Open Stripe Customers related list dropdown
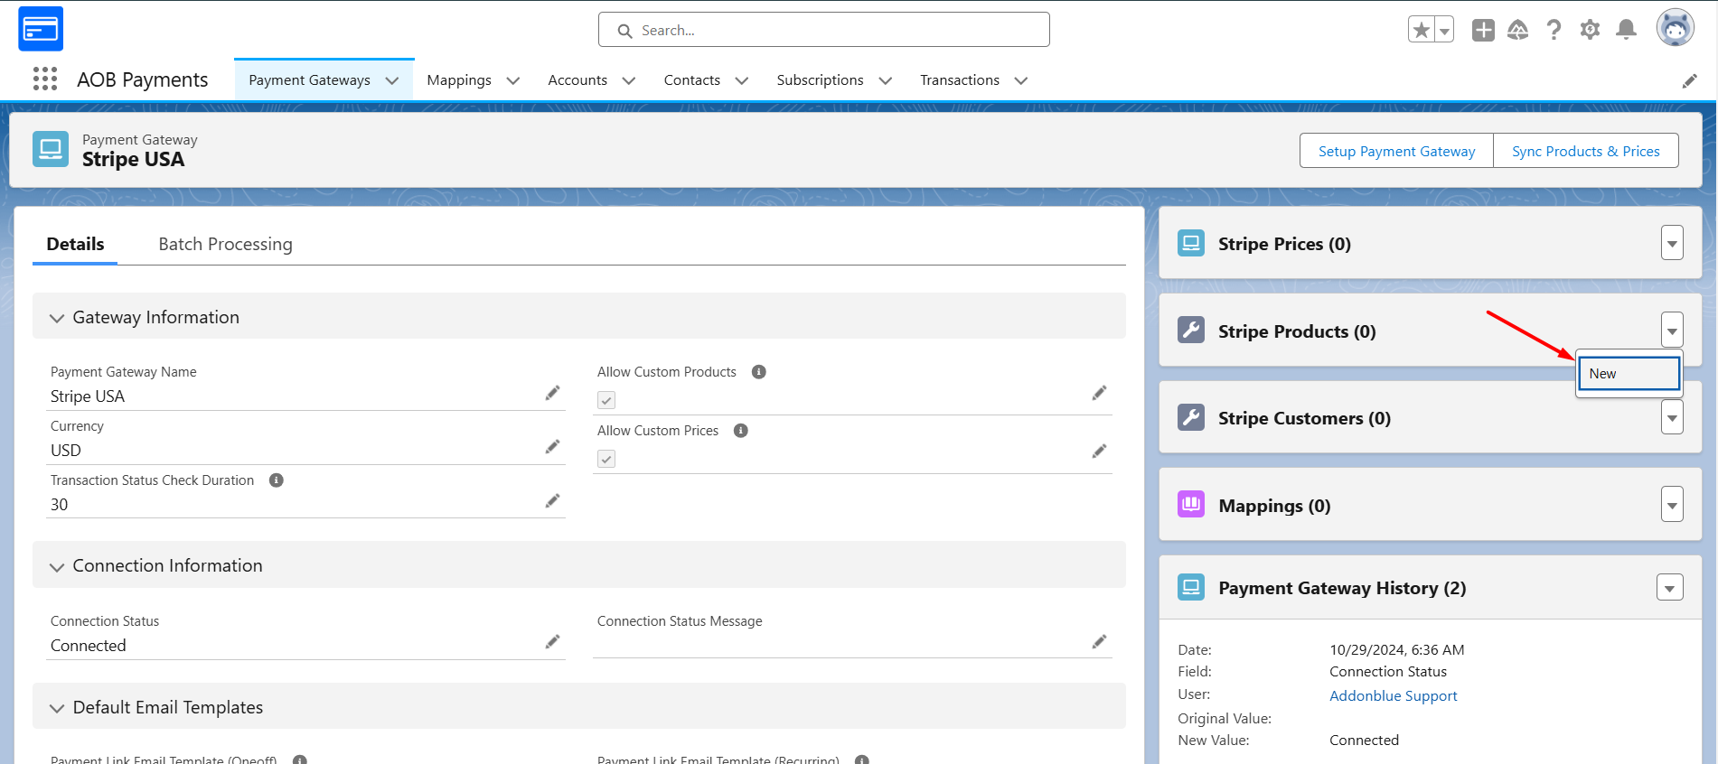 pos(1672,417)
